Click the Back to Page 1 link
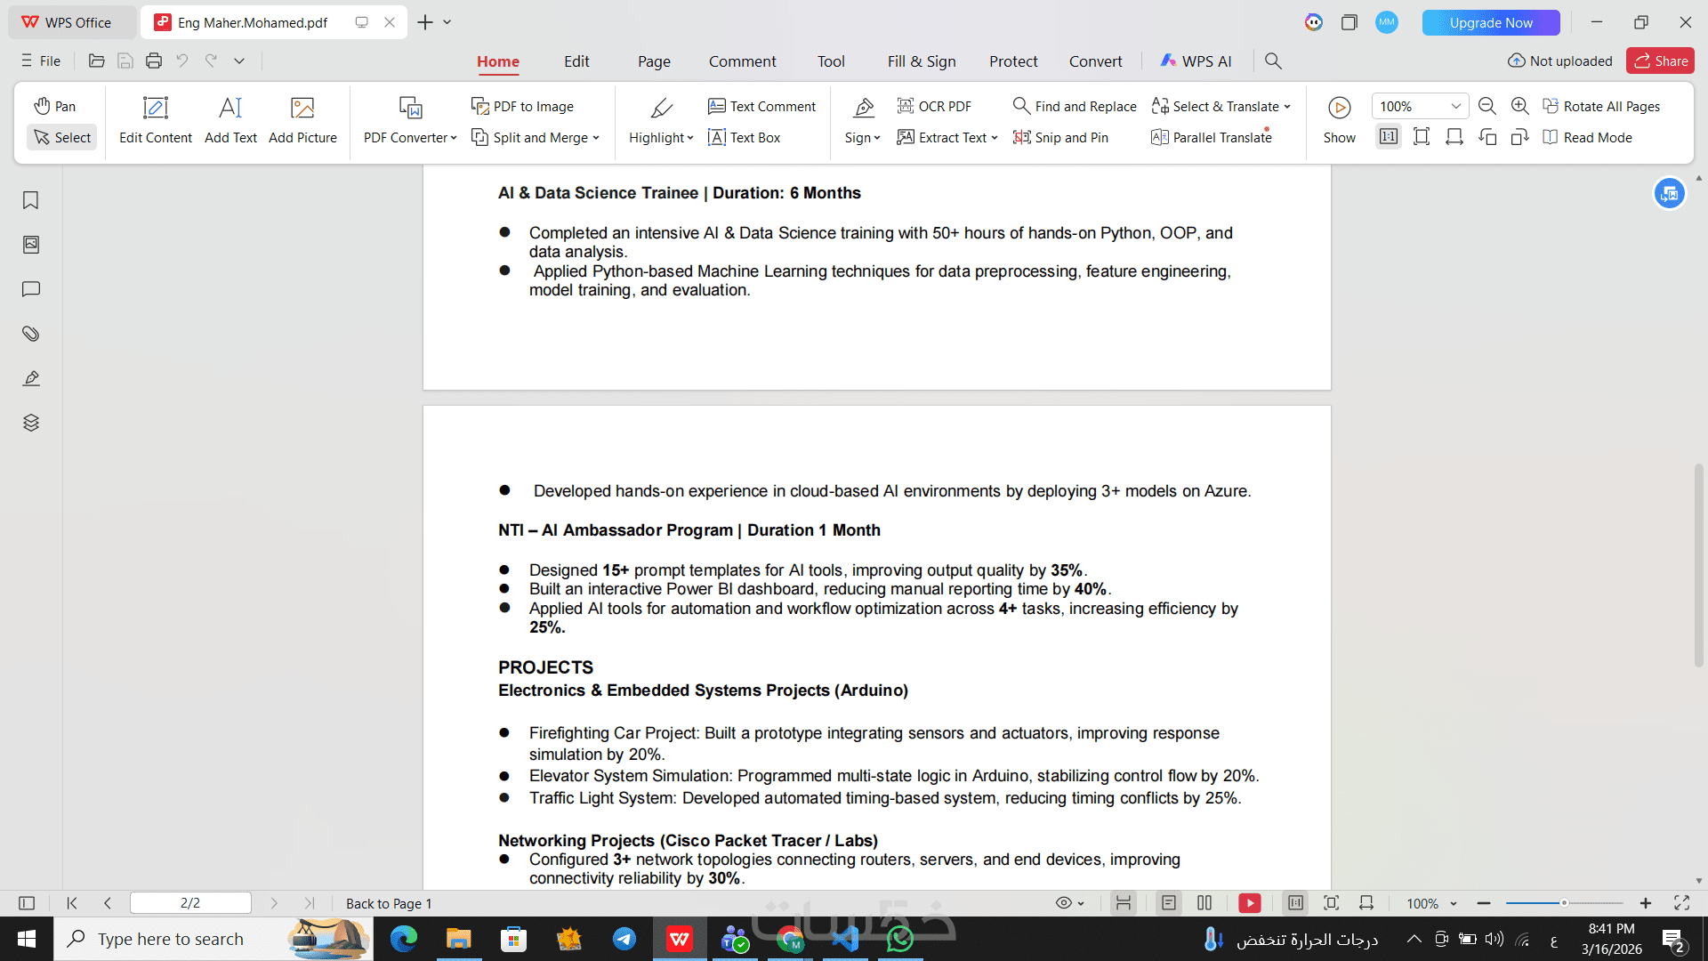Screen dimensions: 1708x961 pos(389,903)
